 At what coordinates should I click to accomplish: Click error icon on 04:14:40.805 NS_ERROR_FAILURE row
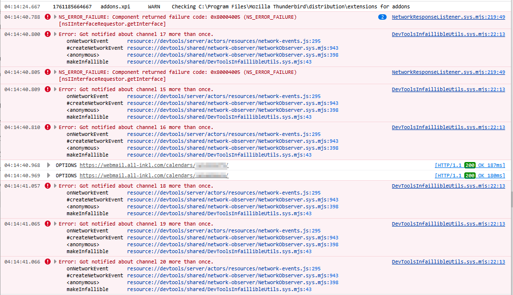coord(48,72)
